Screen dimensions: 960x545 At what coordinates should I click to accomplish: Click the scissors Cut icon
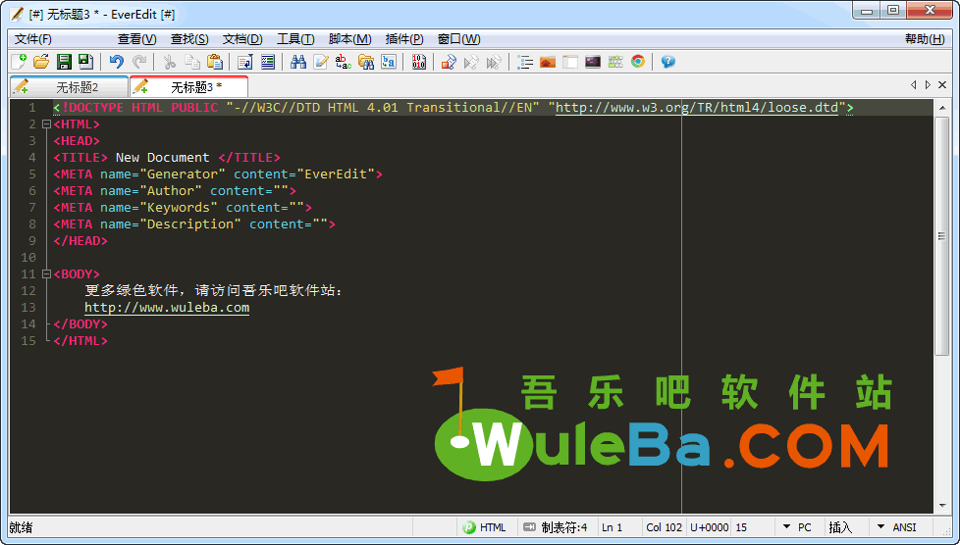[170, 61]
